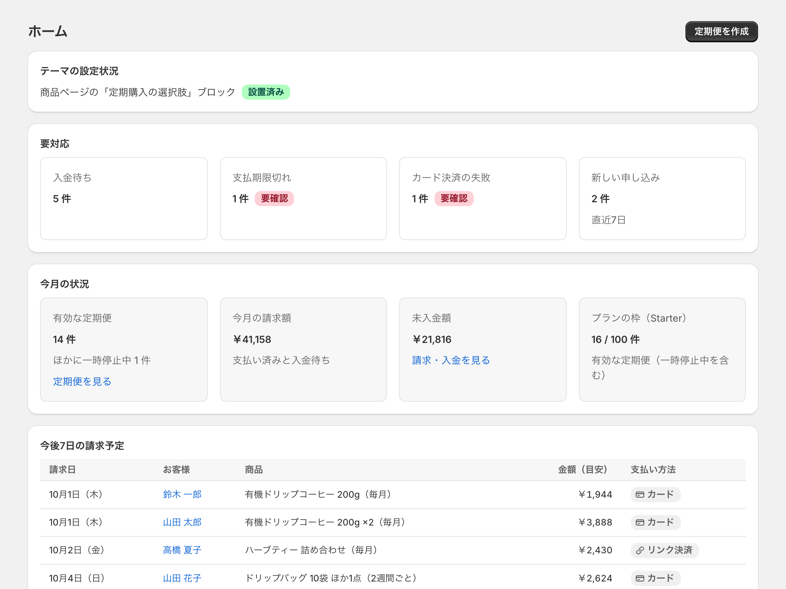Open the 請求・入金を見る link
The image size is (786, 589).
451,360
